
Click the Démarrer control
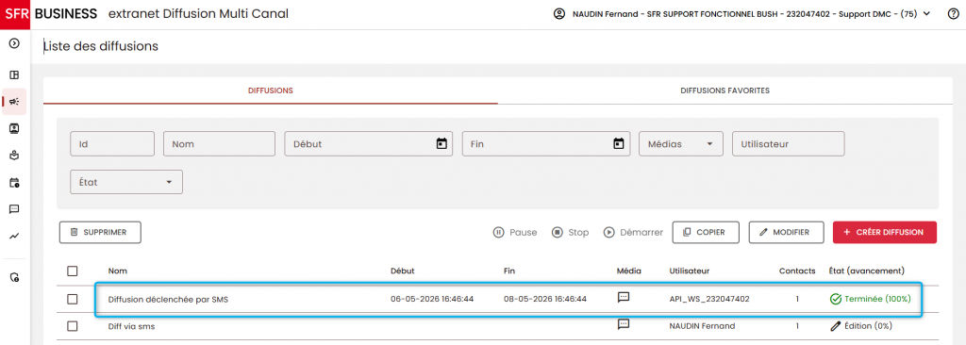click(633, 232)
